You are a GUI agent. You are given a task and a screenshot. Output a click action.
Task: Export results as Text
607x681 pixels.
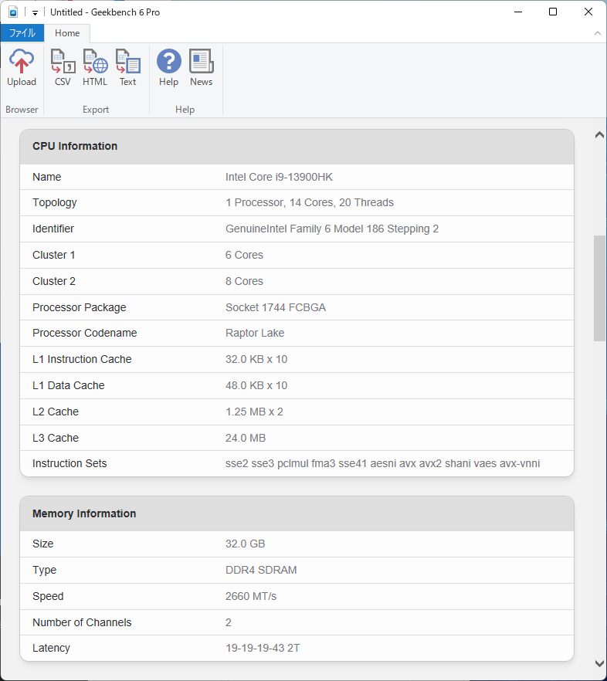(x=127, y=68)
